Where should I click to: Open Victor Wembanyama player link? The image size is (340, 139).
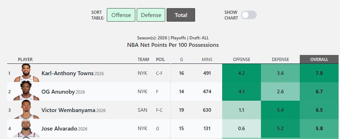(68, 110)
